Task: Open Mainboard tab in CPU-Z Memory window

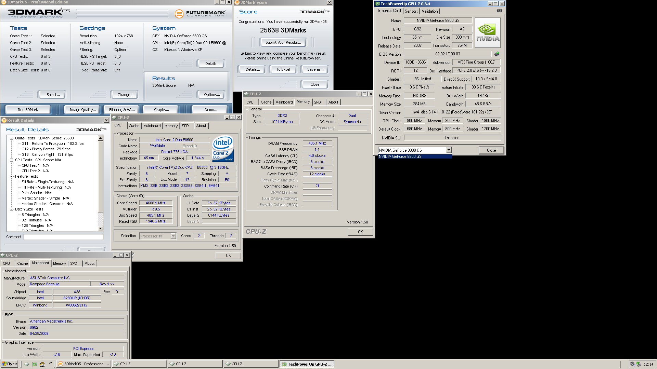Action: pos(284,102)
